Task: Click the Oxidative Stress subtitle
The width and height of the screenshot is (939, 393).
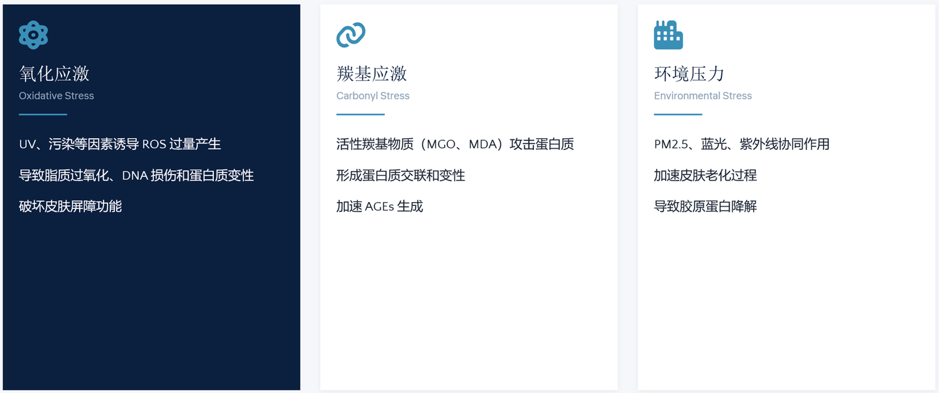Action: (56, 96)
